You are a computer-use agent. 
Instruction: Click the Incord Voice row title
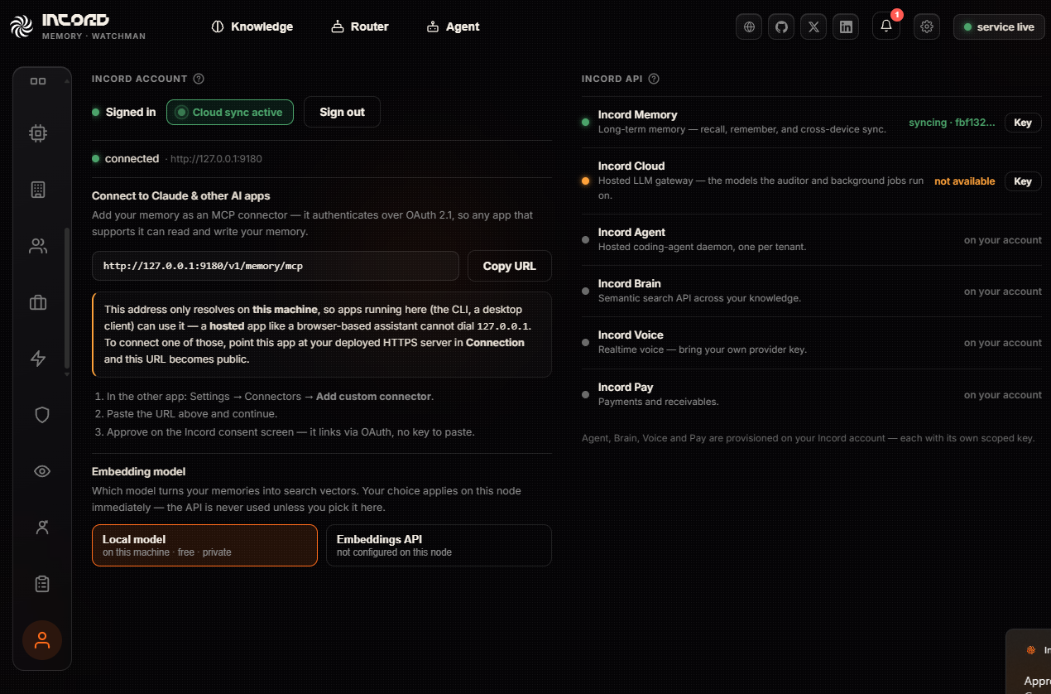pos(631,335)
